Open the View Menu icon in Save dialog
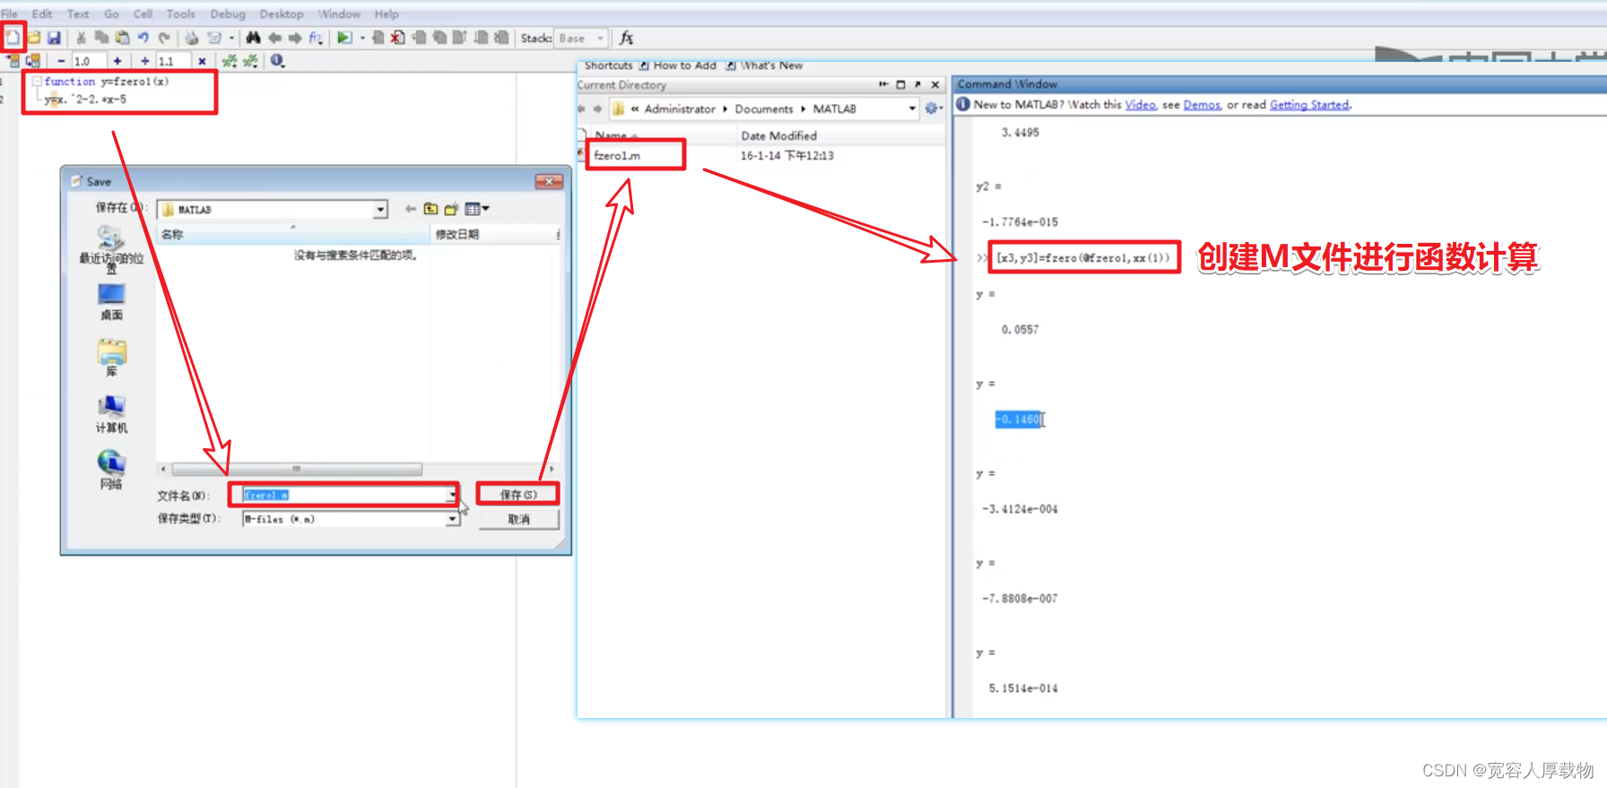This screenshot has height=788, width=1607. (476, 209)
